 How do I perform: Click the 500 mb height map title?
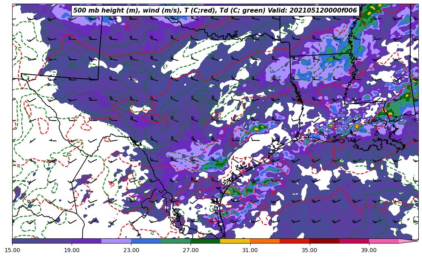click(x=215, y=11)
